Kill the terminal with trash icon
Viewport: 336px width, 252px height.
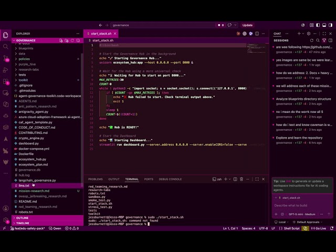(241, 179)
